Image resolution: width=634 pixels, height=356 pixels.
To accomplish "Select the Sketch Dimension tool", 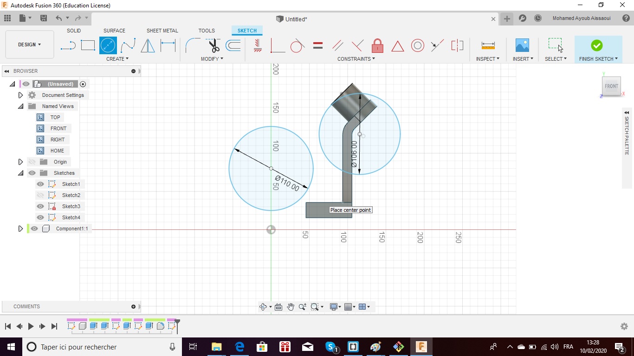I will [168, 45].
